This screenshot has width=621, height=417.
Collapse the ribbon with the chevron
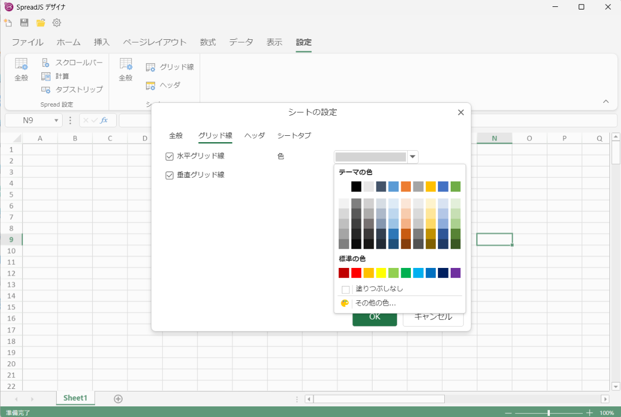pyautogui.click(x=606, y=101)
